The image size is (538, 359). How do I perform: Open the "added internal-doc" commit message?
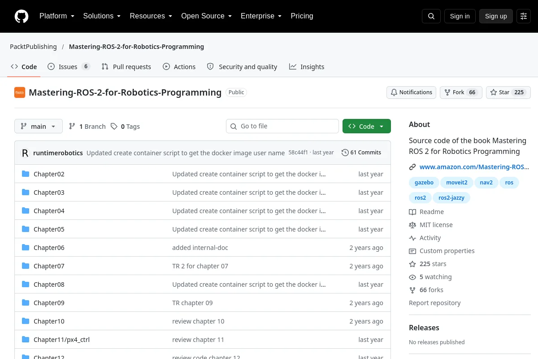pyautogui.click(x=200, y=248)
